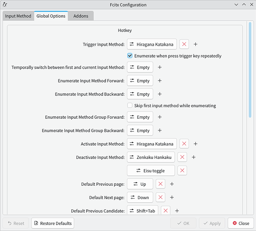The image size is (256, 231).
Task: Click the OK button
Action: point(183,223)
